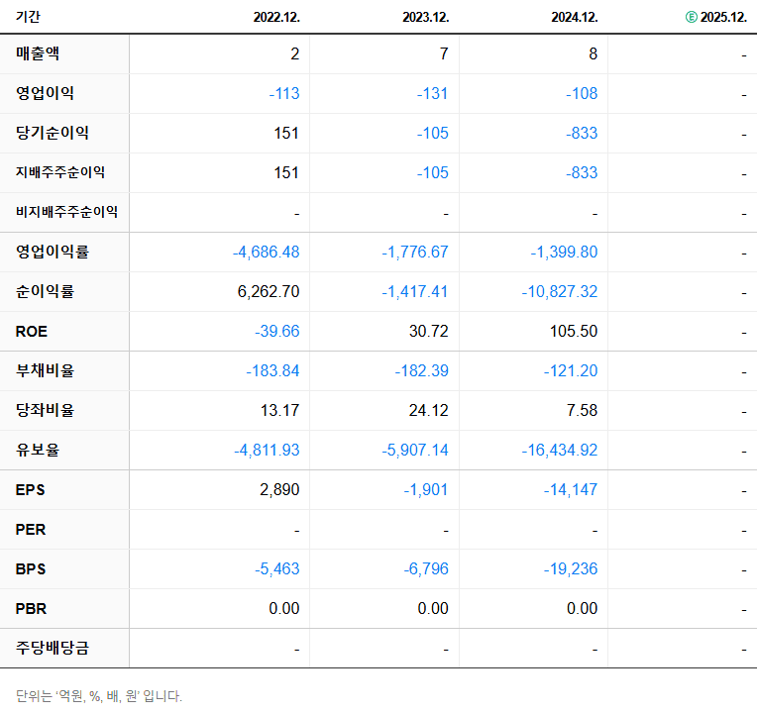This screenshot has height=714, width=757.
Task: Click the 2025.12. column header text
Action: pyautogui.click(x=723, y=18)
